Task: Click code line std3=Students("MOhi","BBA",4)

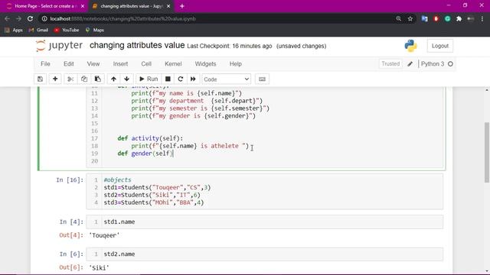Action: 154,202
